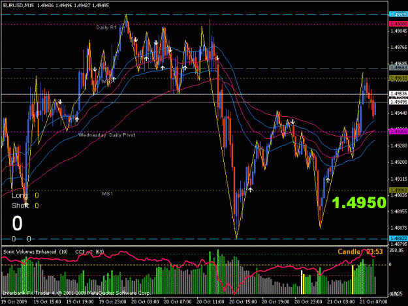Click the large green 1.4950 price display

coord(359,202)
